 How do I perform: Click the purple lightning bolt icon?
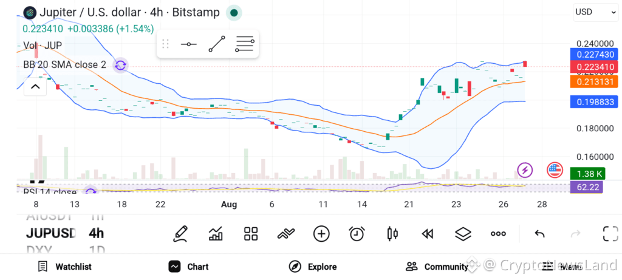click(x=525, y=170)
